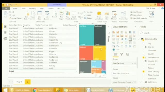Check the City field checkbox
Screen dimensions: 165x92
[143, 43]
